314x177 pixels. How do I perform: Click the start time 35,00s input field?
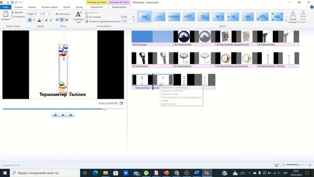click(126, 17)
